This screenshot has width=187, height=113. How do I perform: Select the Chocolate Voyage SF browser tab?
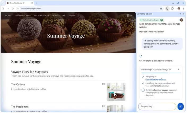point(20,3)
